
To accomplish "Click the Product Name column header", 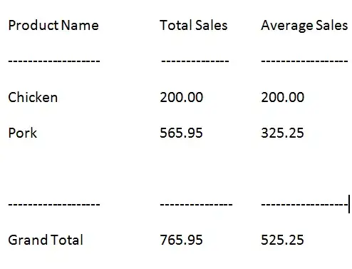I will coord(53,25).
